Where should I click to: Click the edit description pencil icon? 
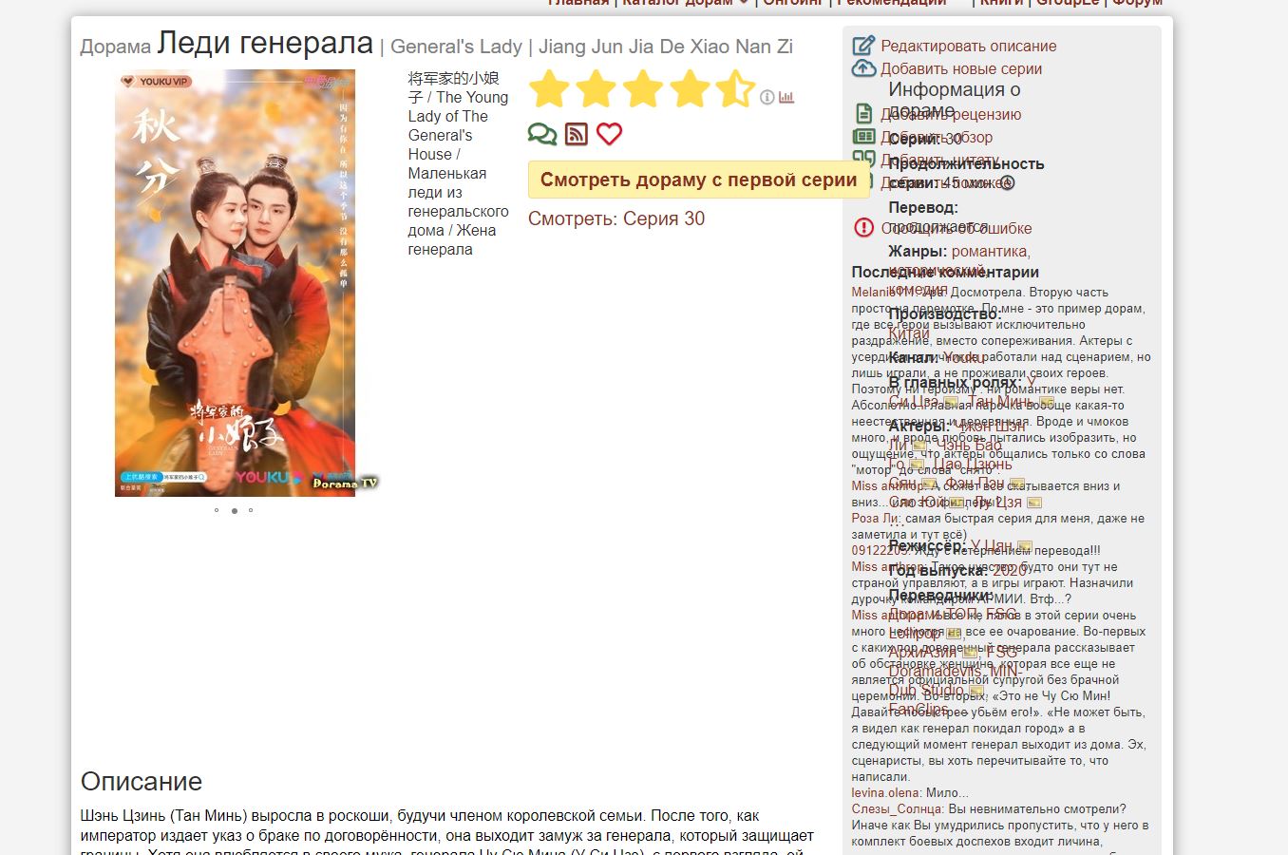(x=863, y=45)
